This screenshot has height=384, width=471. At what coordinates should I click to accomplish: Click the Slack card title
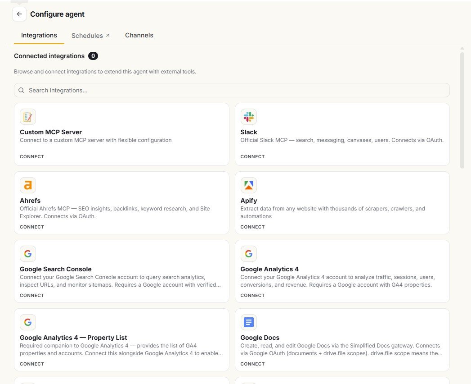click(x=249, y=132)
